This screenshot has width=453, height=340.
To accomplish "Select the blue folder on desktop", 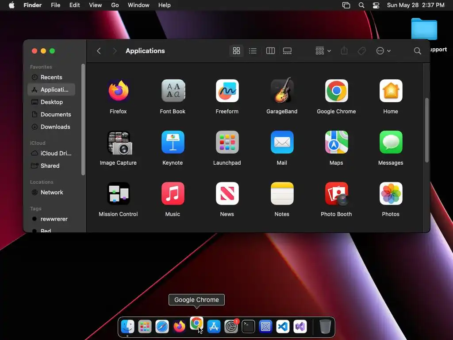I will 424,29.
